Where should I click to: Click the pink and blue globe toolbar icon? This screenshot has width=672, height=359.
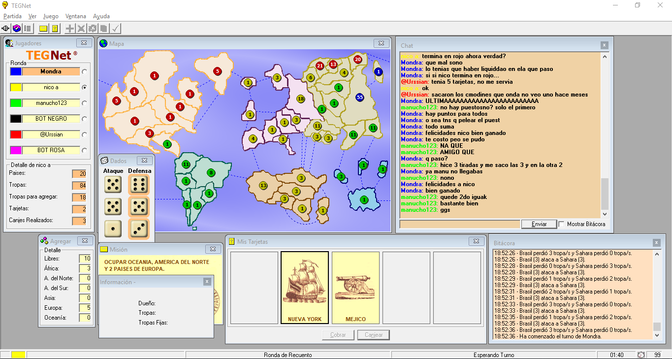[x=17, y=29]
